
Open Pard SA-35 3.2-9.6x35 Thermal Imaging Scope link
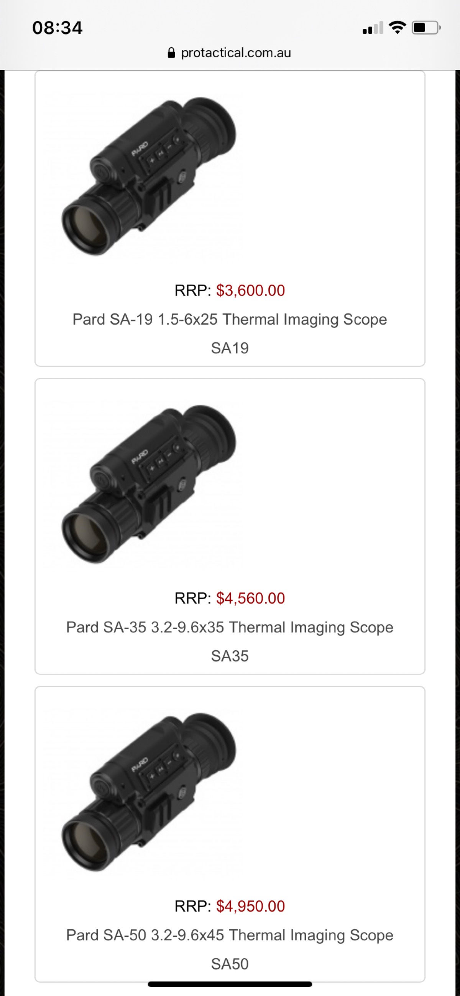(230, 627)
